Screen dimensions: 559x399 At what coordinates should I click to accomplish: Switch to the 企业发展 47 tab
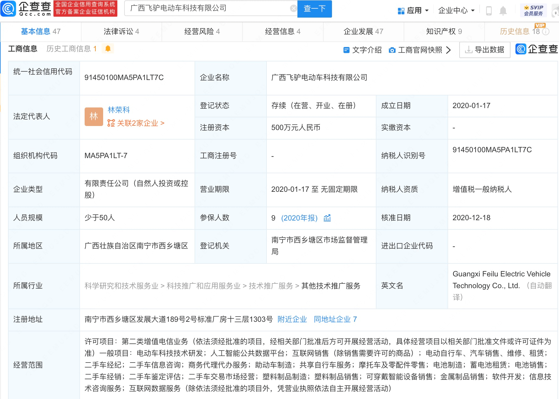(364, 31)
